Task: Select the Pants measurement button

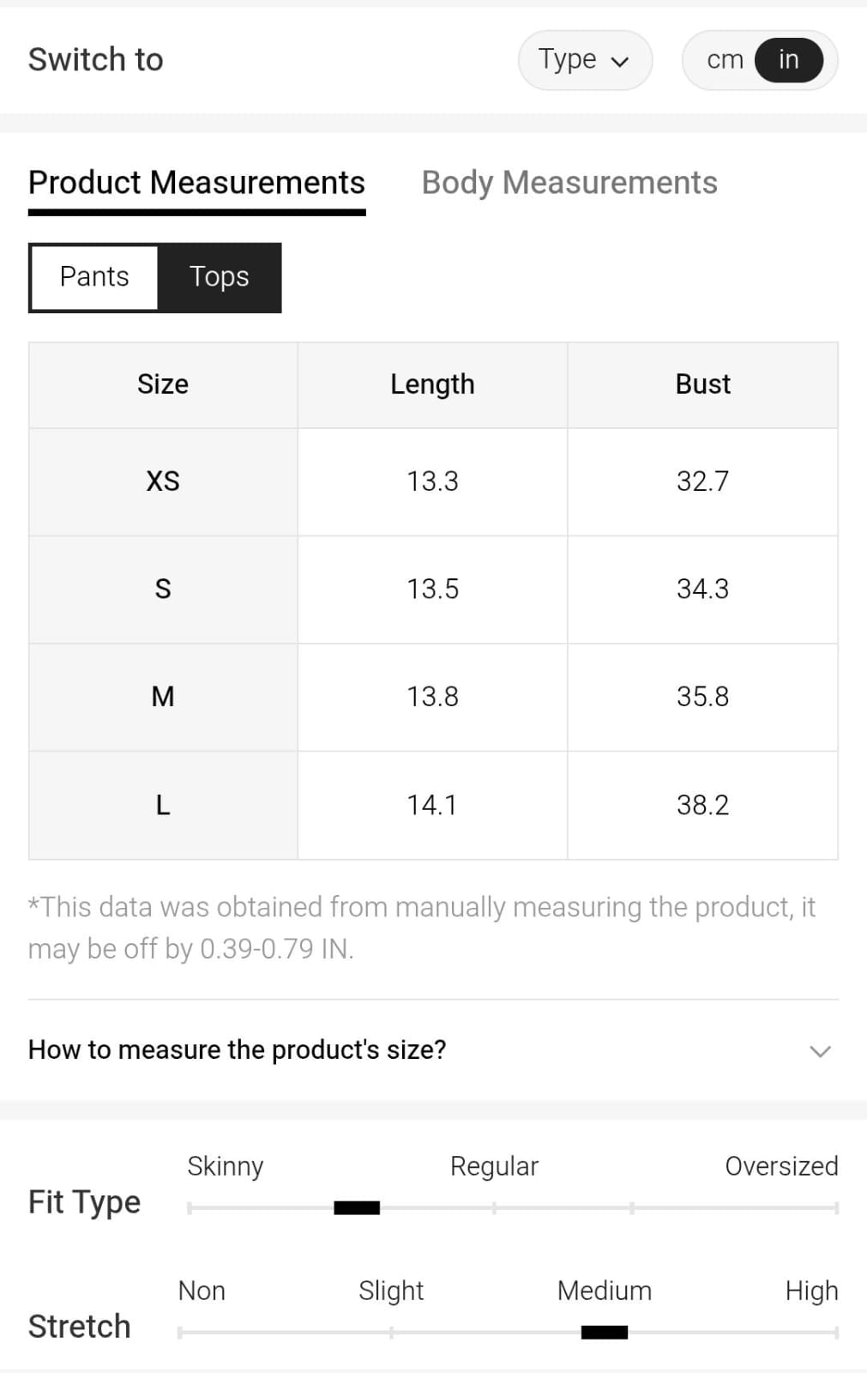Action: [94, 277]
